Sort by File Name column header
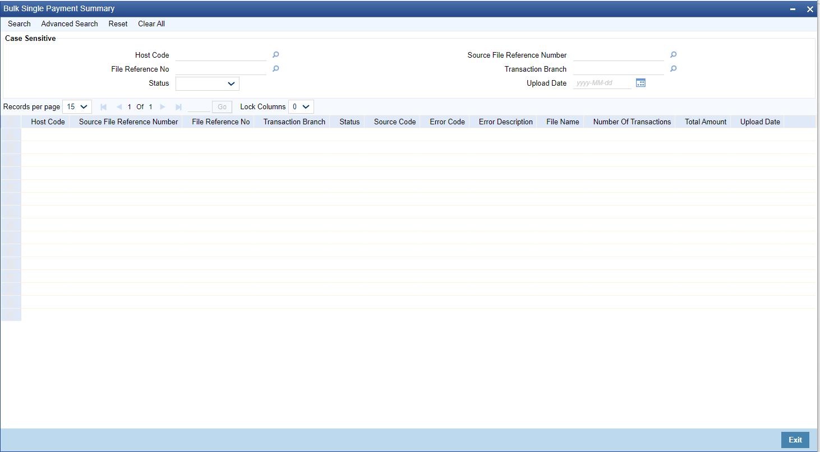820x452 pixels. coord(563,122)
